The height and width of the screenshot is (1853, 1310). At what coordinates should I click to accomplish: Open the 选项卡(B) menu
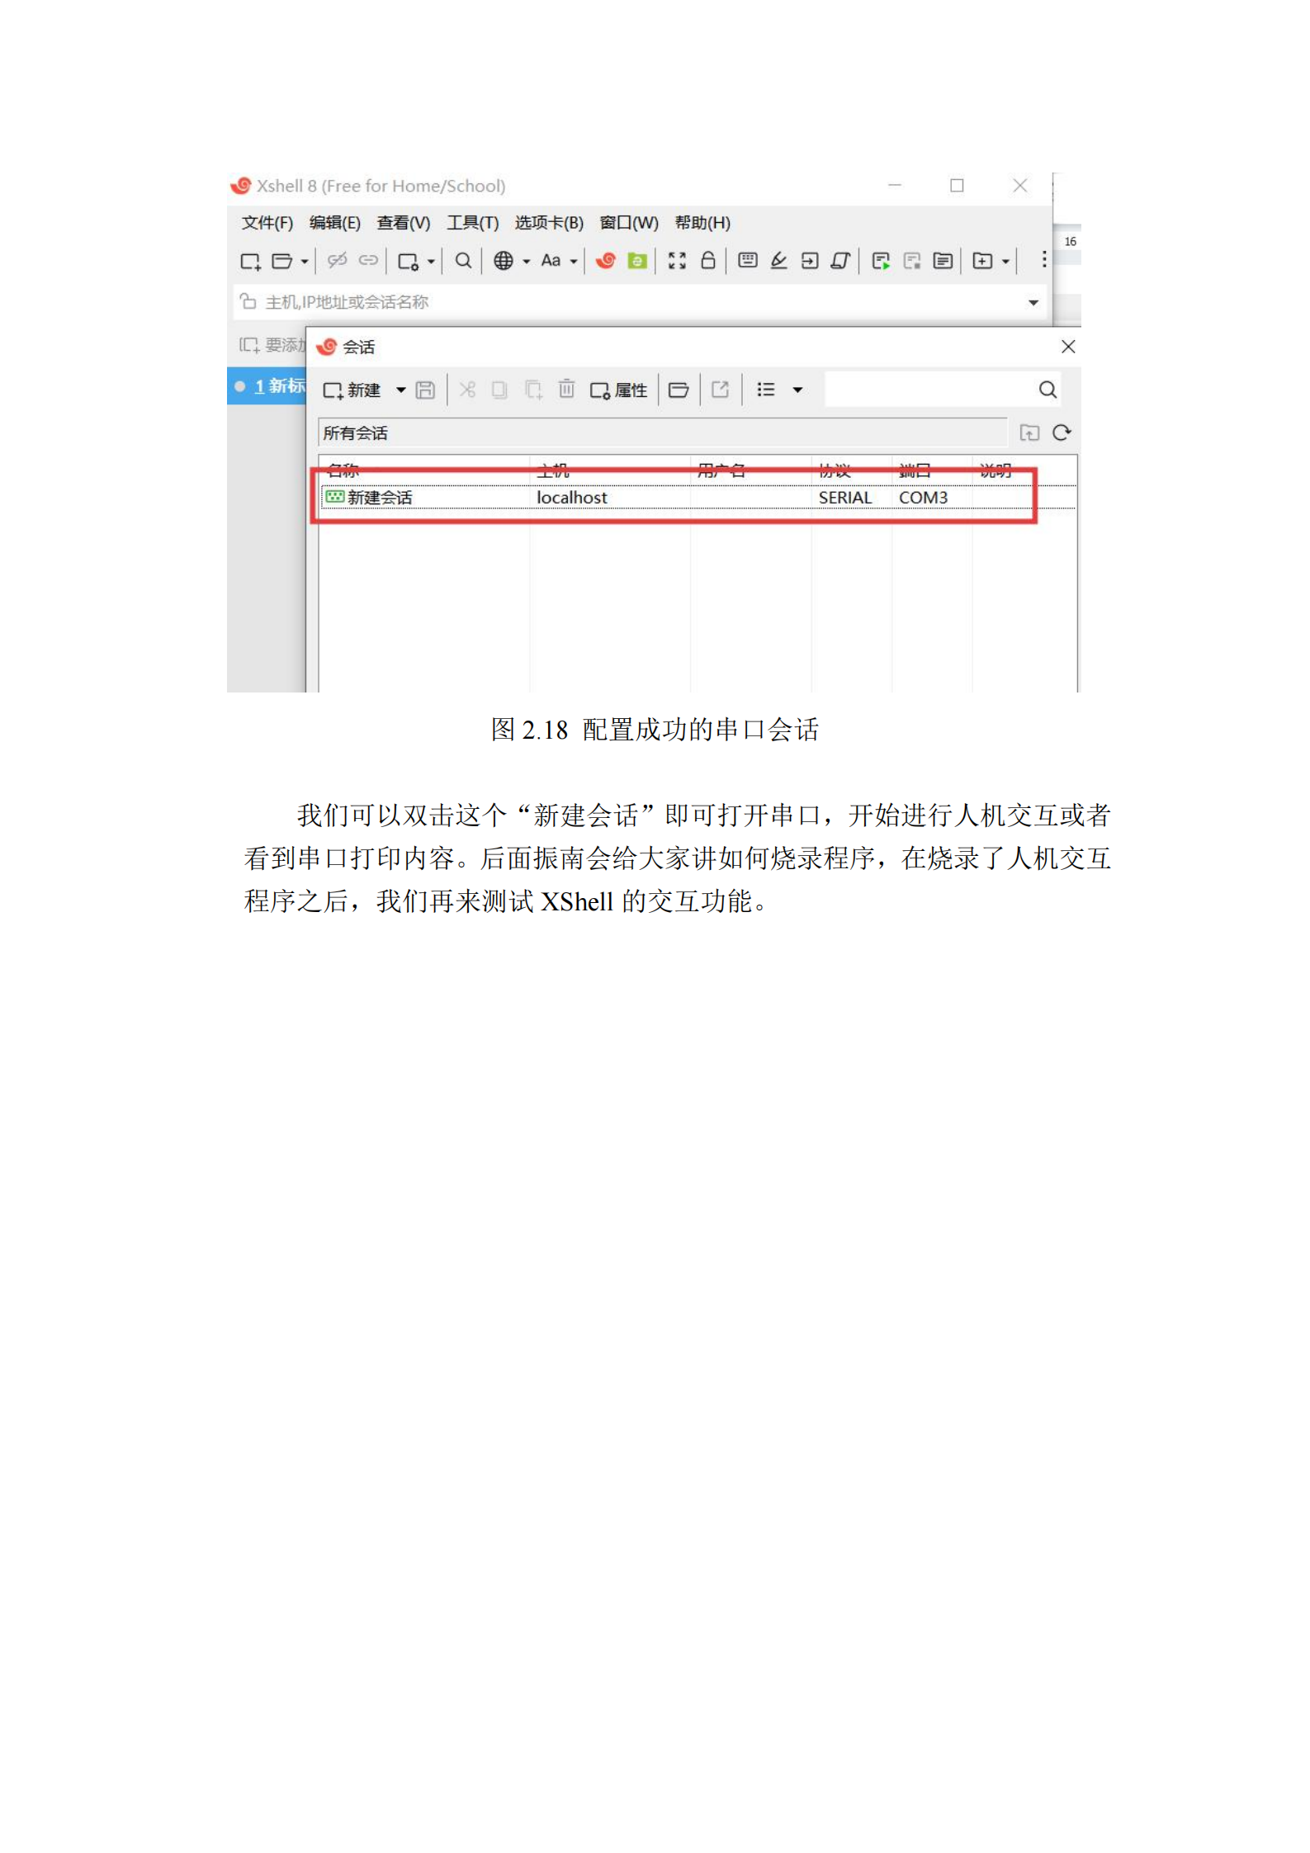click(549, 223)
